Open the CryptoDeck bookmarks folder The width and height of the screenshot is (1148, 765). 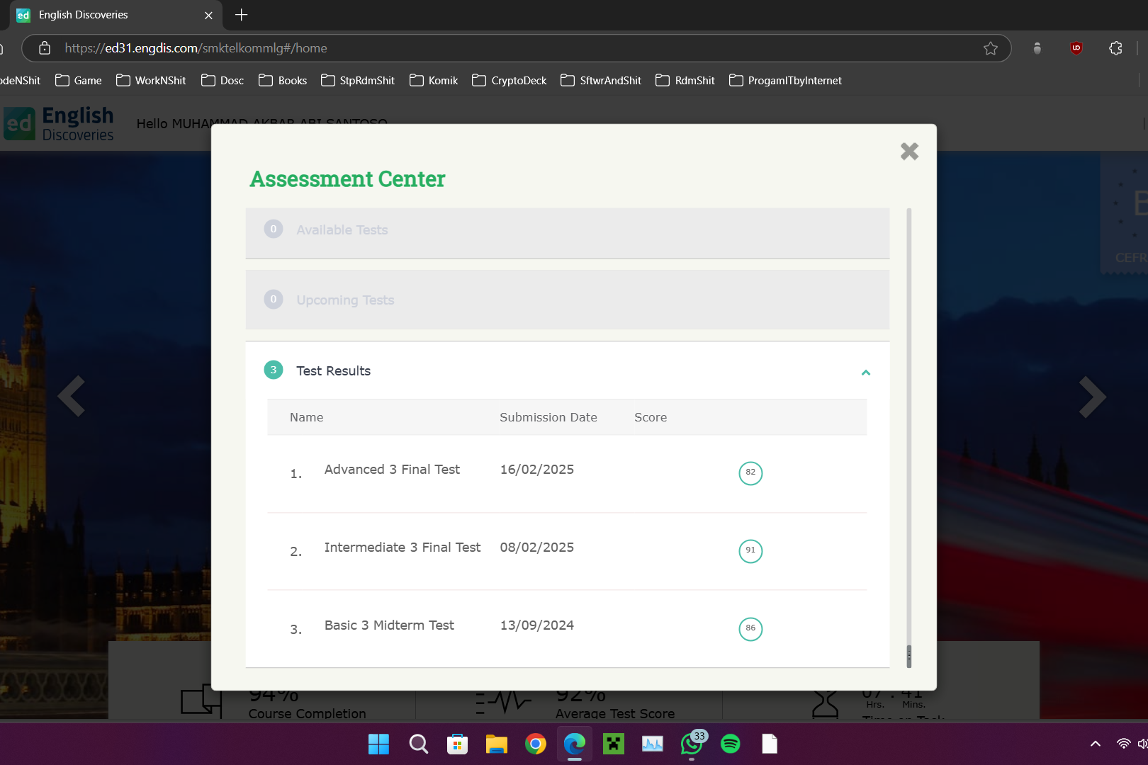click(510, 81)
